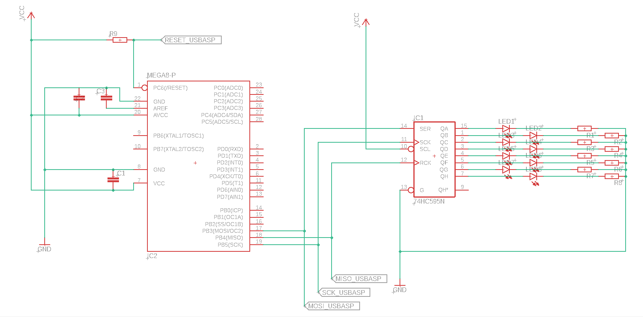The width and height of the screenshot is (643, 317).
Task: Click the VCC supply arrow feeding the 74HC595N
Action: [366, 22]
